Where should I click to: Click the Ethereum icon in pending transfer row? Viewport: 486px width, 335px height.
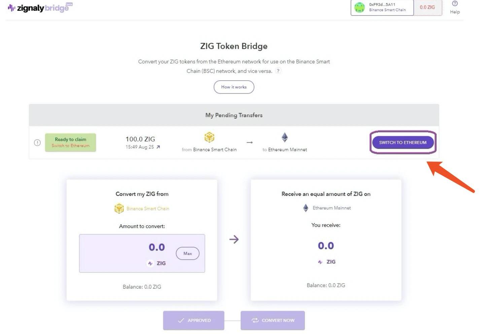tap(285, 137)
